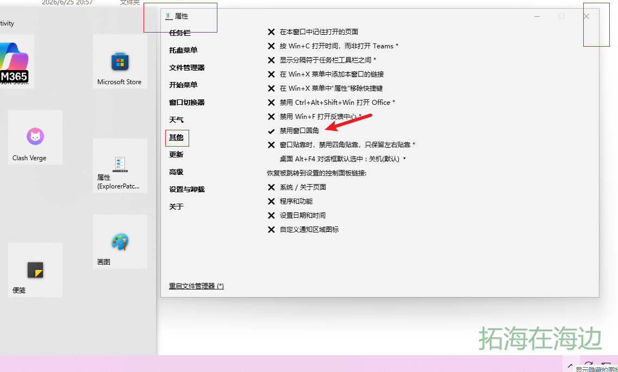618x372 pixels.
Task: Open the 属性 (ExplorerPatcher) tile
Action: 120,165
